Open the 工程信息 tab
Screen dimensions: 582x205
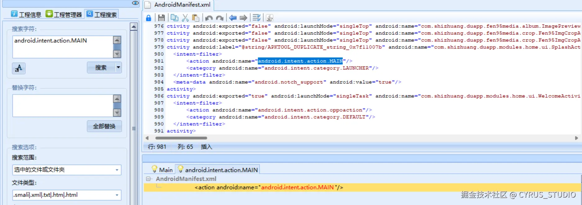click(x=26, y=14)
